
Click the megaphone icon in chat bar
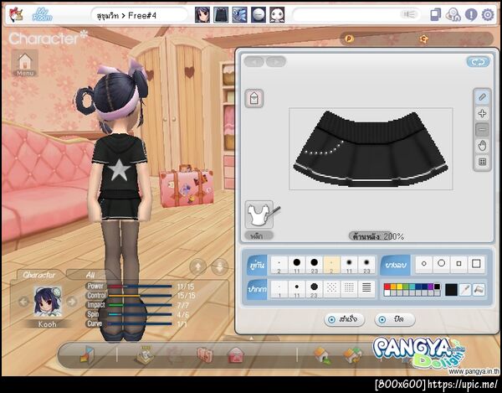point(409,14)
